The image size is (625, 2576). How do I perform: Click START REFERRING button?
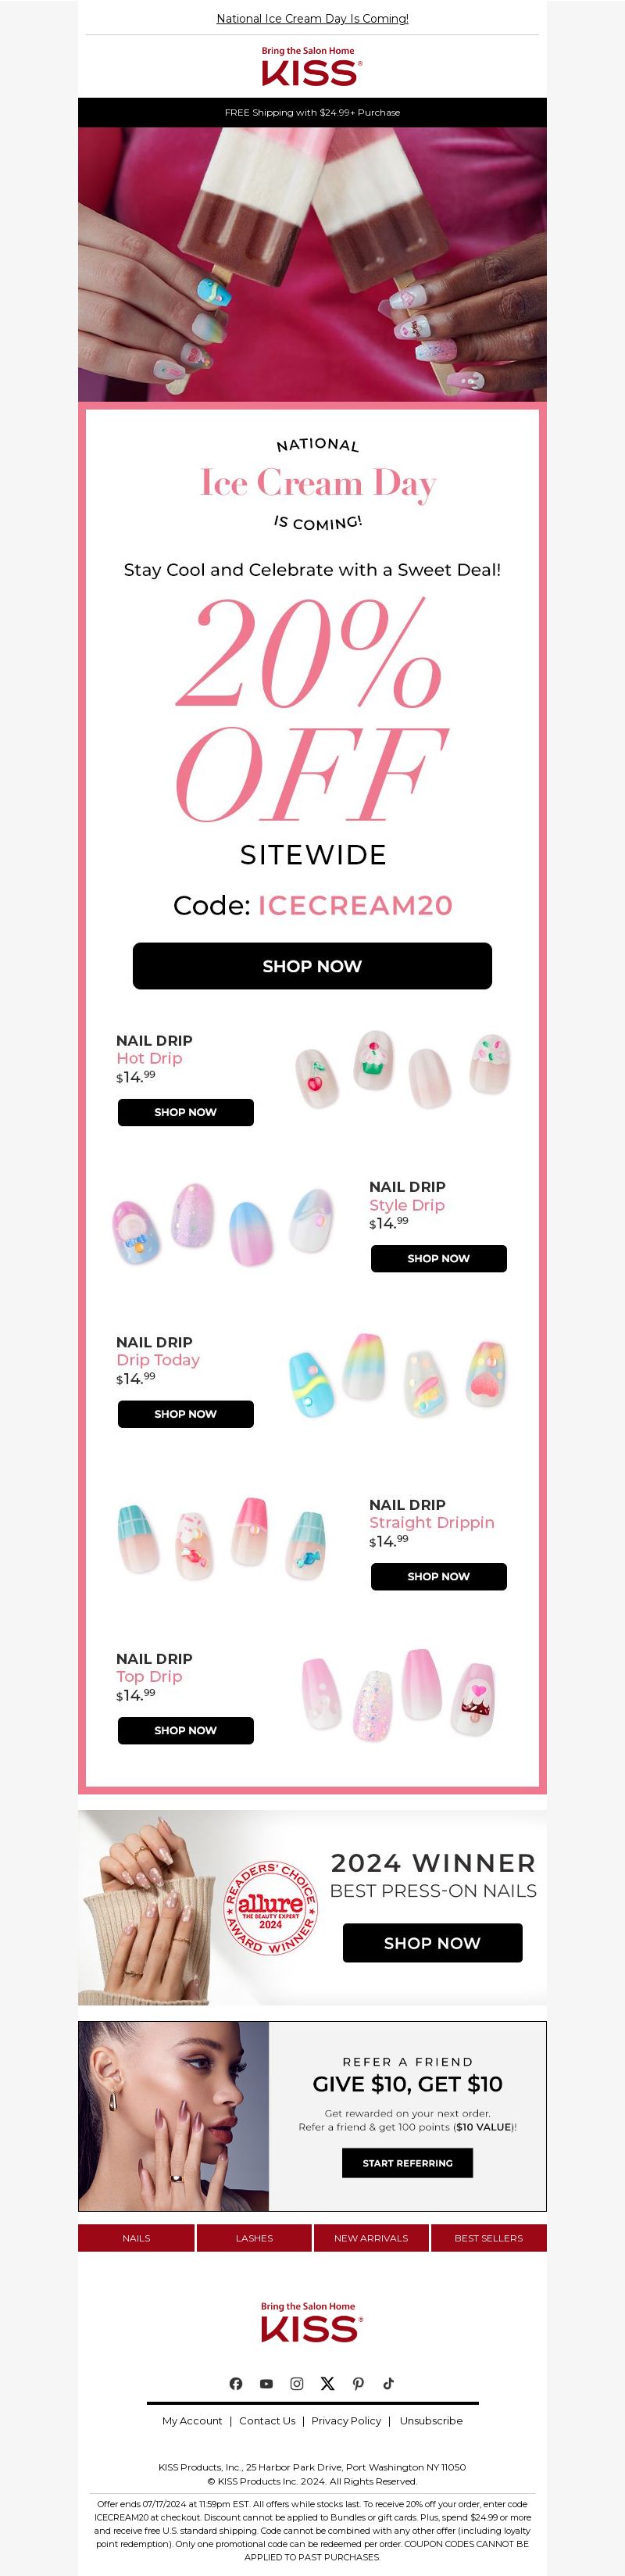(x=407, y=2163)
